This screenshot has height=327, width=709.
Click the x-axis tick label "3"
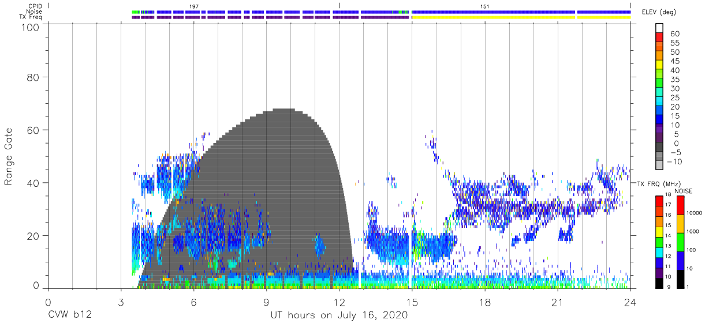pos(121,302)
